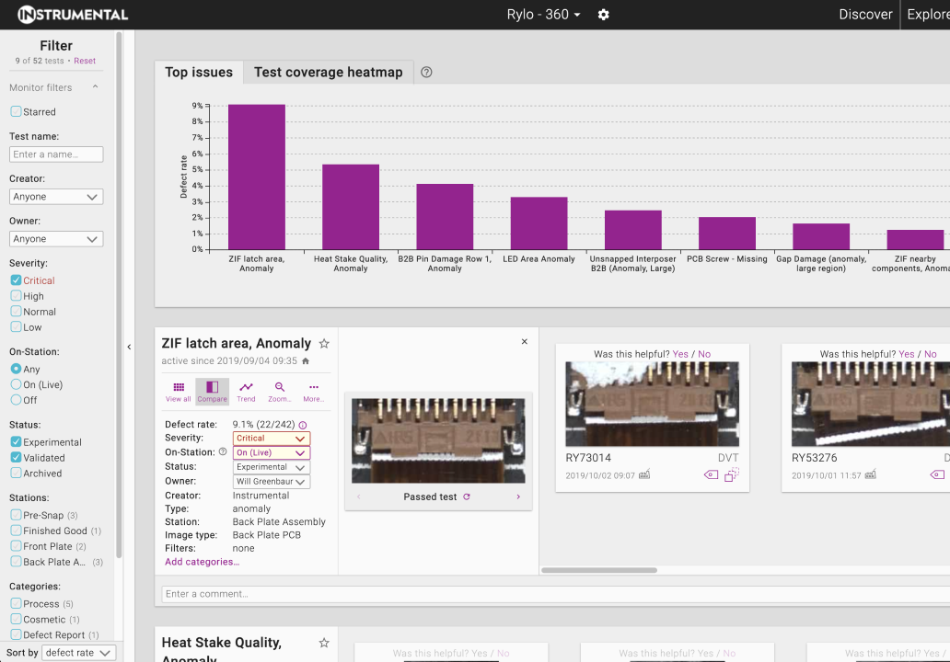Screen dimensions: 950x662
Task: Click the Zoom magnifier tool
Action: (x=280, y=392)
